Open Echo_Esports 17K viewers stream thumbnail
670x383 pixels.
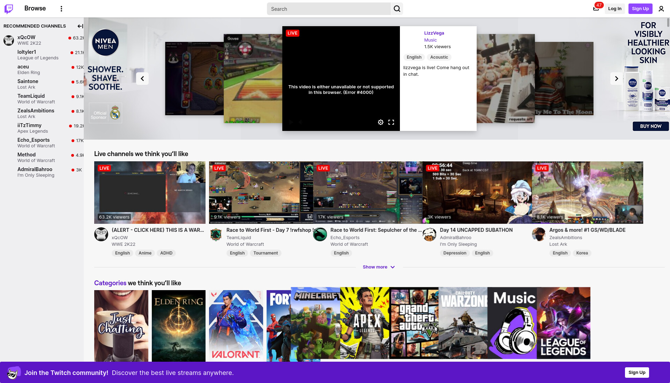click(x=368, y=192)
